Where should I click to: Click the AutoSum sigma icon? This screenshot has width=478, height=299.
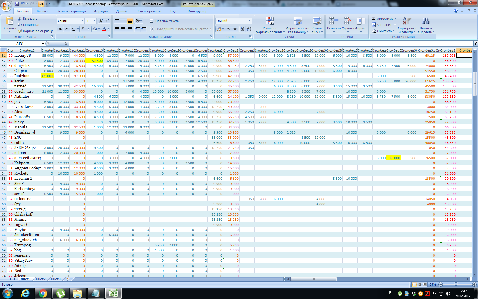pos(374,19)
